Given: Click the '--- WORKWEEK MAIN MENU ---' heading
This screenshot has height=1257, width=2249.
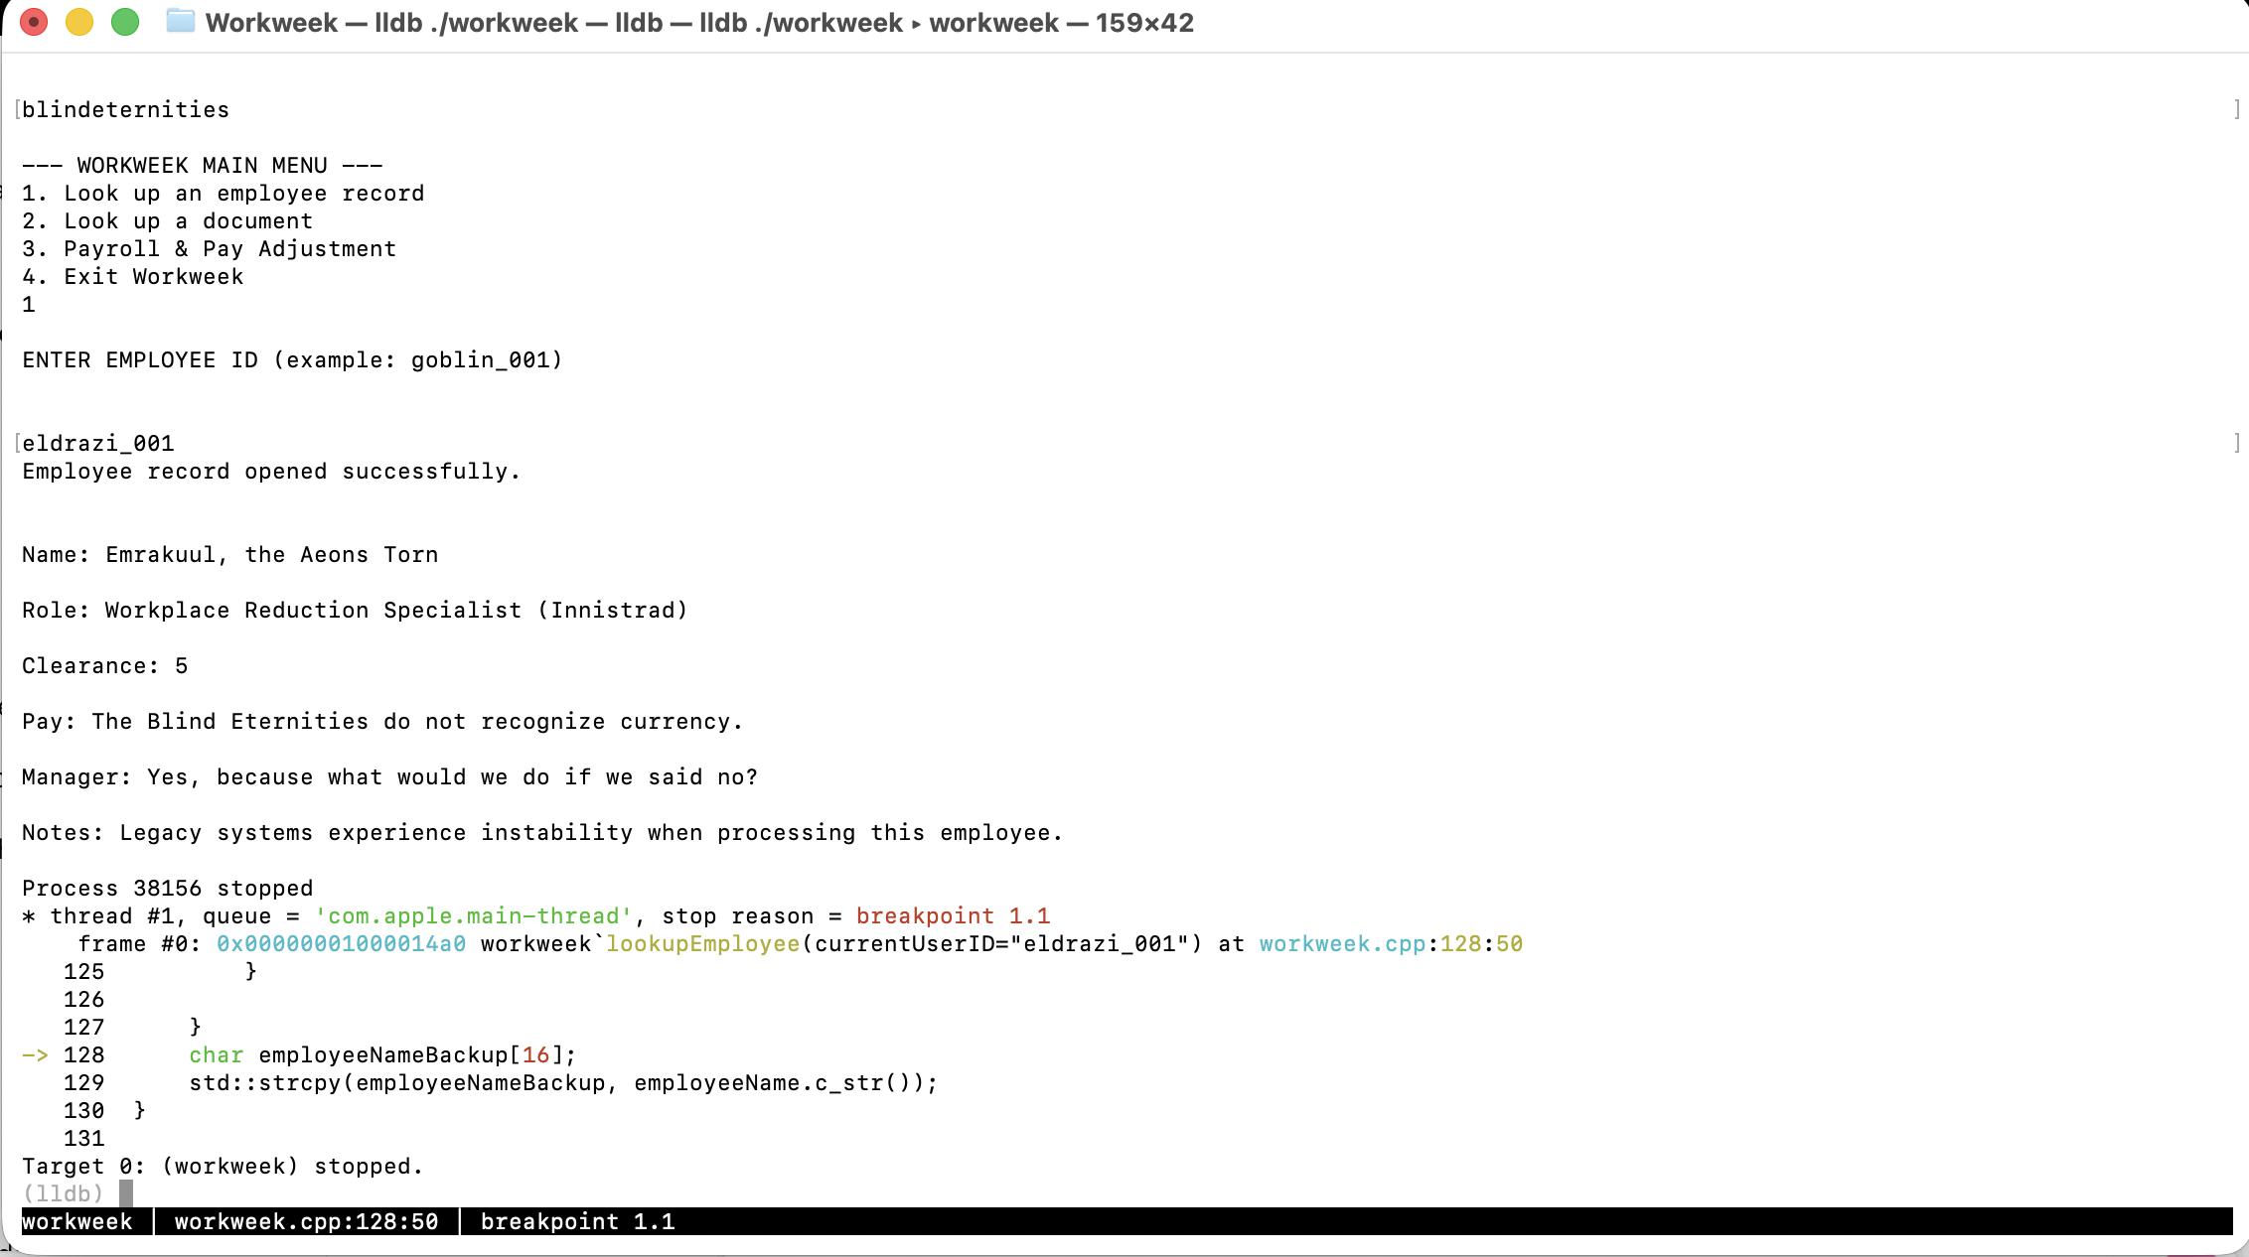Looking at the screenshot, I should 203,165.
